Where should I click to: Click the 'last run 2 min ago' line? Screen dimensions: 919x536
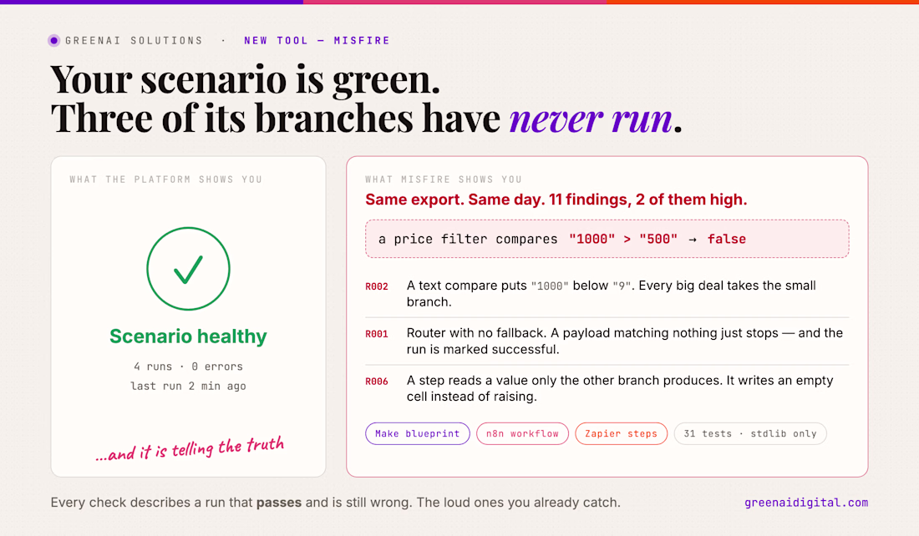tap(188, 386)
